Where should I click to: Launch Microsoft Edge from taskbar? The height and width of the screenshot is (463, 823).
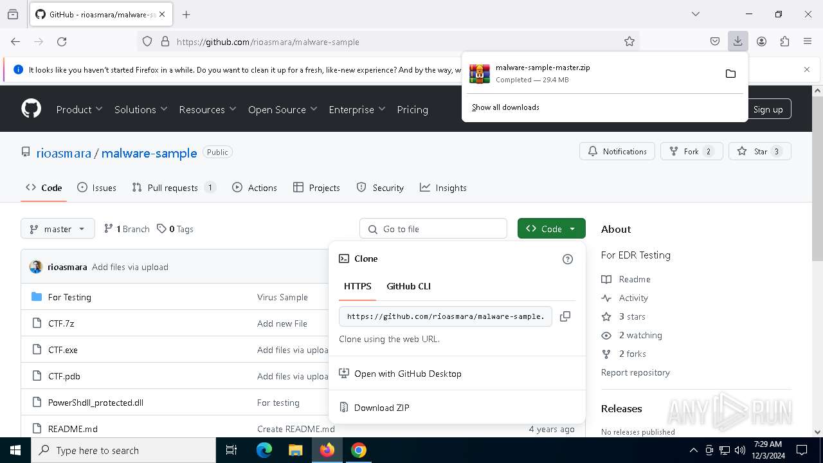click(x=264, y=450)
